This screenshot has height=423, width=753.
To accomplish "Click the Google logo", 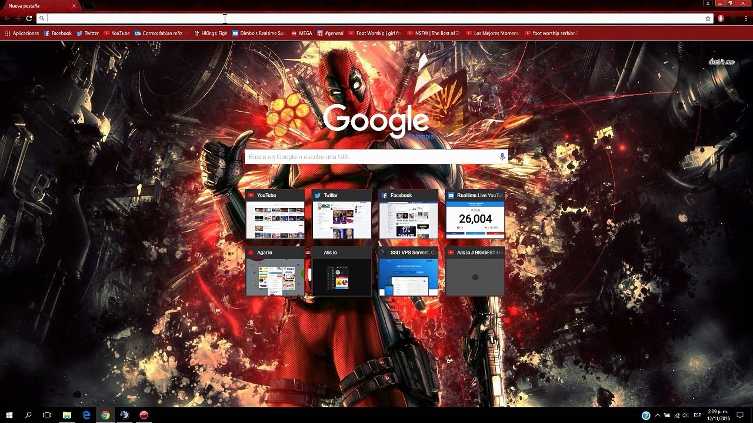I will pos(376,120).
